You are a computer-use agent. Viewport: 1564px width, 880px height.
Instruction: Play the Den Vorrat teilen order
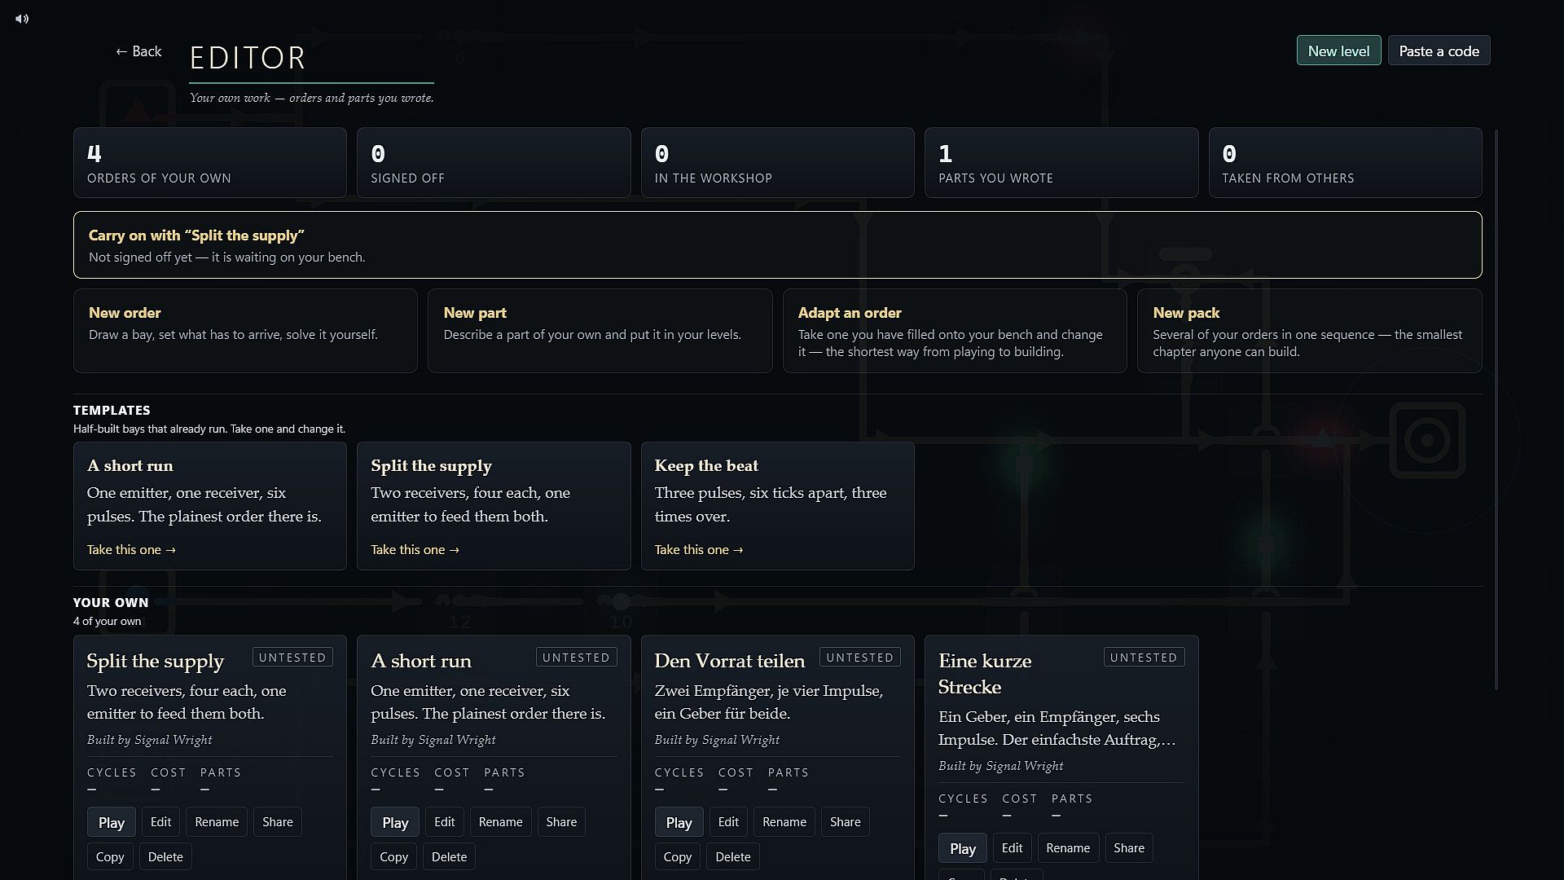[679, 822]
